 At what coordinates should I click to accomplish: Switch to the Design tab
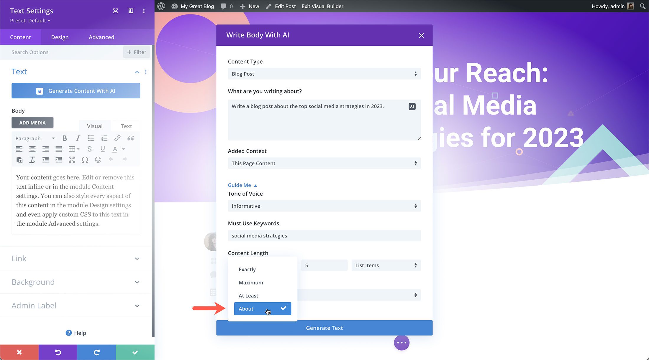pos(60,37)
